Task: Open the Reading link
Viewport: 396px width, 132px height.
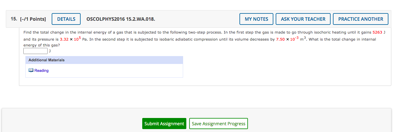Action: (41, 70)
